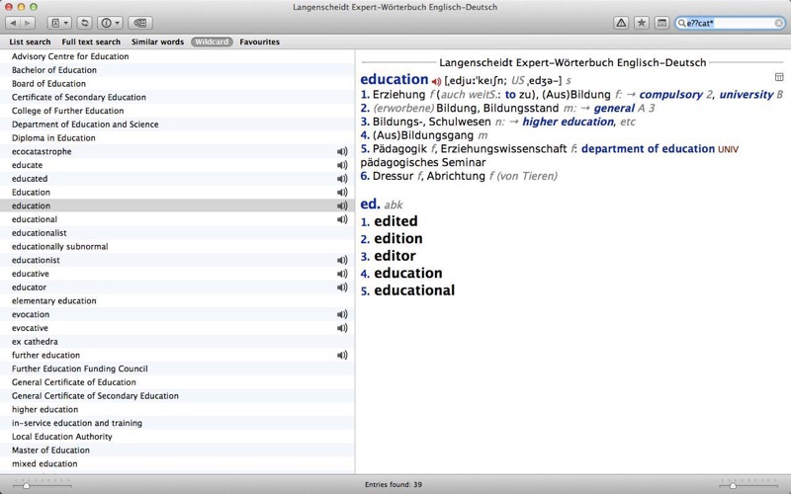Add to favourites with the star icon
Image resolution: width=791 pixels, height=494 pixels.
(x=641, y=23)
